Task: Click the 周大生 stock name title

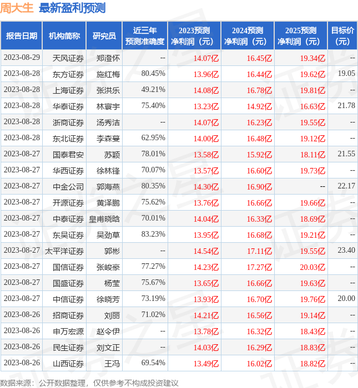Action: (x=17, y=8)
